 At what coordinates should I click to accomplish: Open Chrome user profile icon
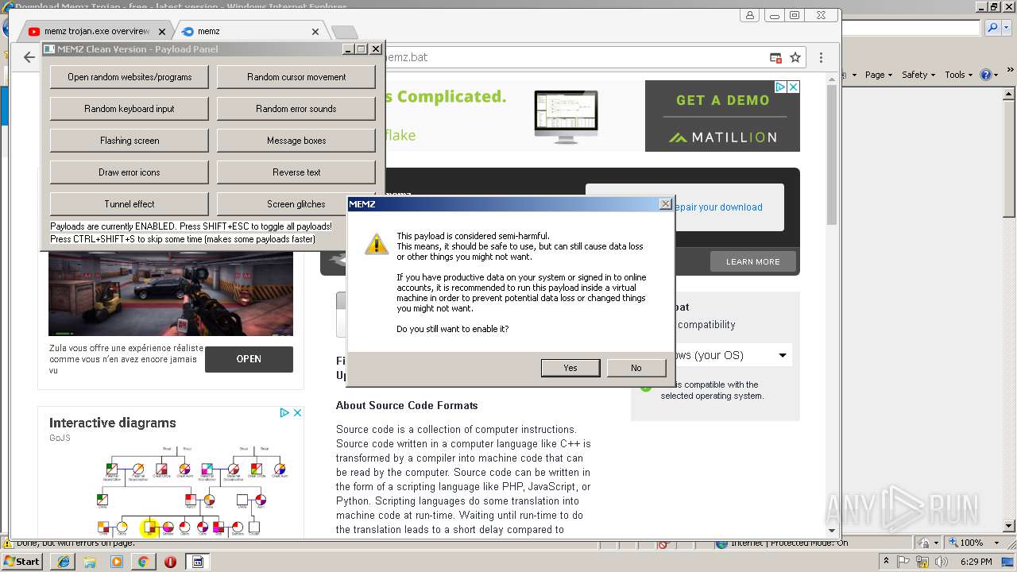pyautogui.click(x=749, y=15)
